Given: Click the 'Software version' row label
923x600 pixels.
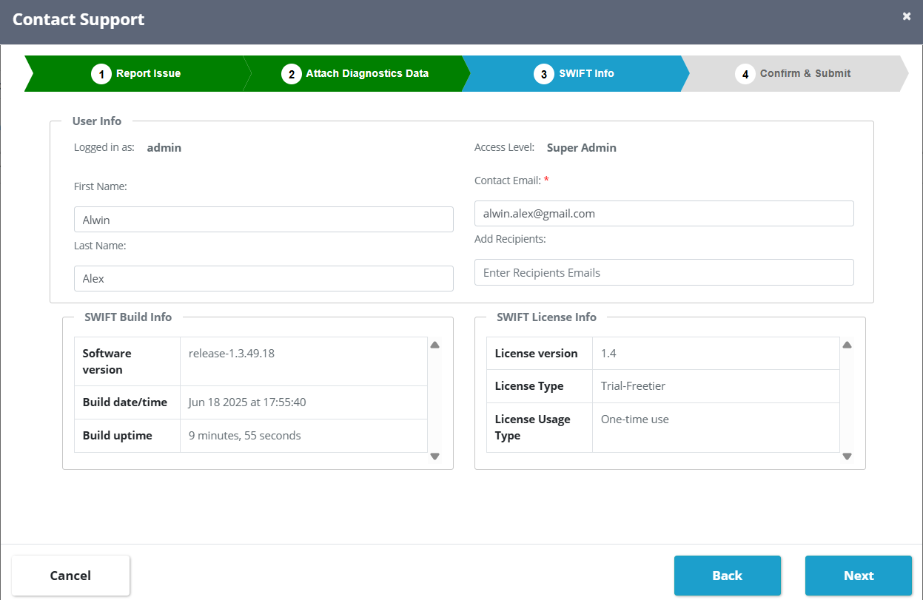Looking at the screenshot, I should (107, 361).
